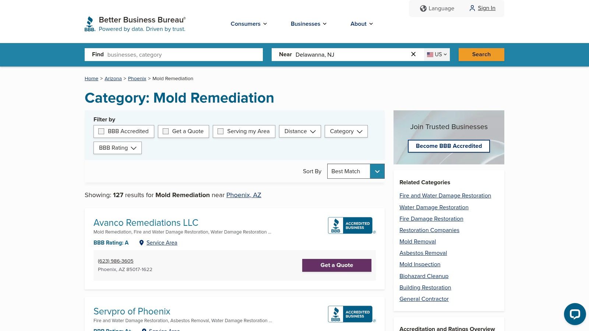The width and height of the screenshot is (589, 331).
Task: Click the Find businesses search field
Action: point(177,54)
